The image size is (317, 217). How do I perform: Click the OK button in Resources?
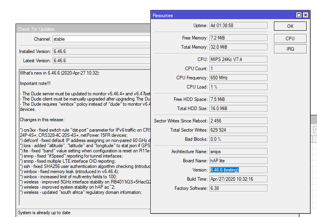pos(290,26)
